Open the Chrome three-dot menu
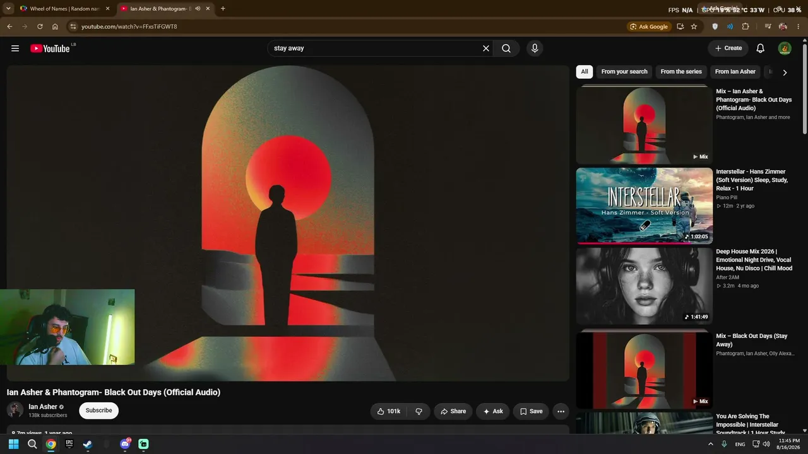Image resolution: width=808 pixels, height=454 pixels. (798, 26)
